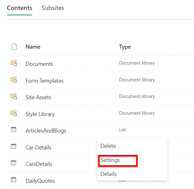Click the file type column header icon
The height and width of the screenshot is (189, 194).
[x=14, y=46]
